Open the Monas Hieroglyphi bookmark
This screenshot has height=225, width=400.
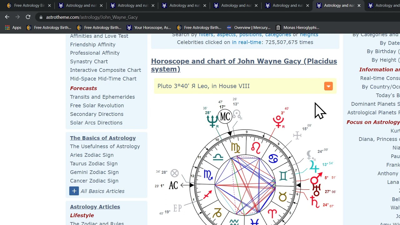(297, 27)
